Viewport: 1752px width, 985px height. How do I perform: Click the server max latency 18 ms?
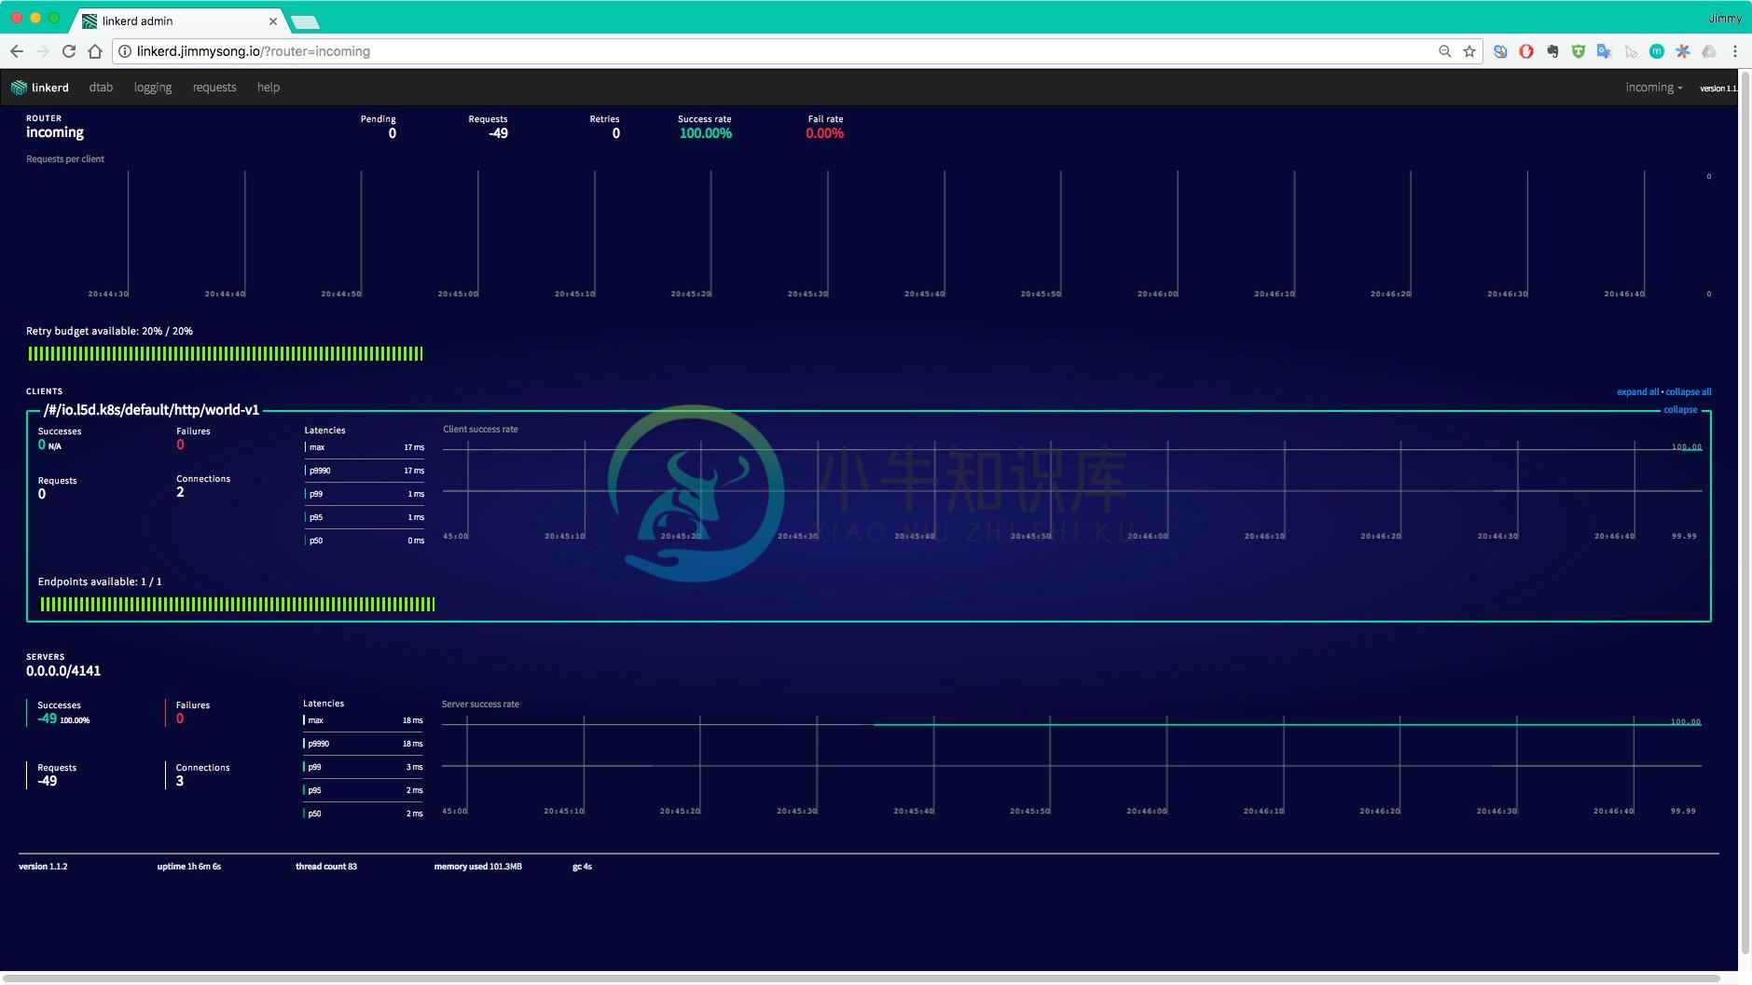tap(413, 720)
